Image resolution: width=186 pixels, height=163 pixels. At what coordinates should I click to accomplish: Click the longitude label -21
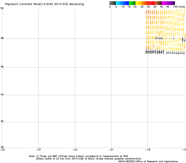point(111,150)
